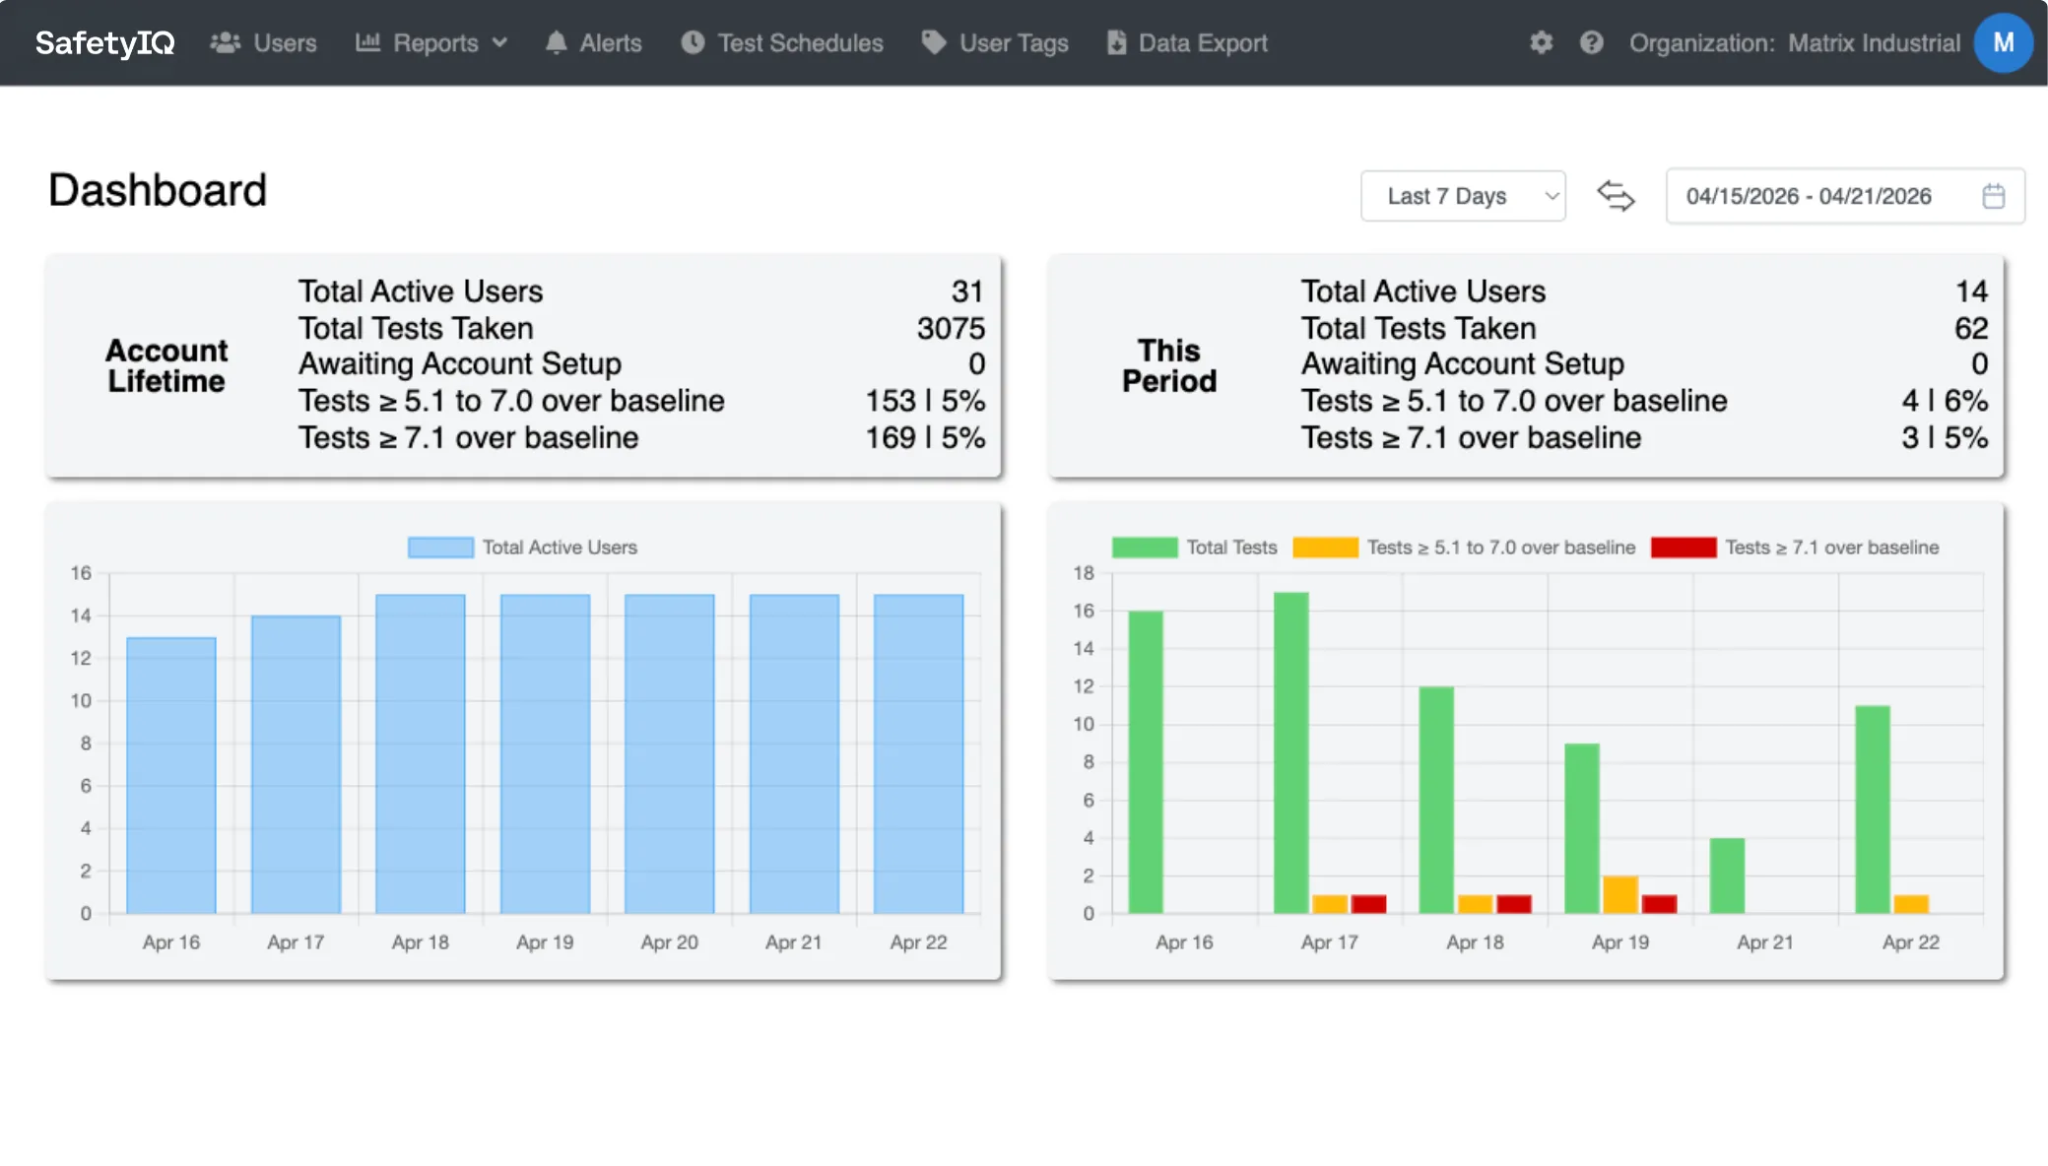The width and height of the screenshot is (2048, 1166).
Task: Click the SafetyIQ logo
Action: [104, 43]
